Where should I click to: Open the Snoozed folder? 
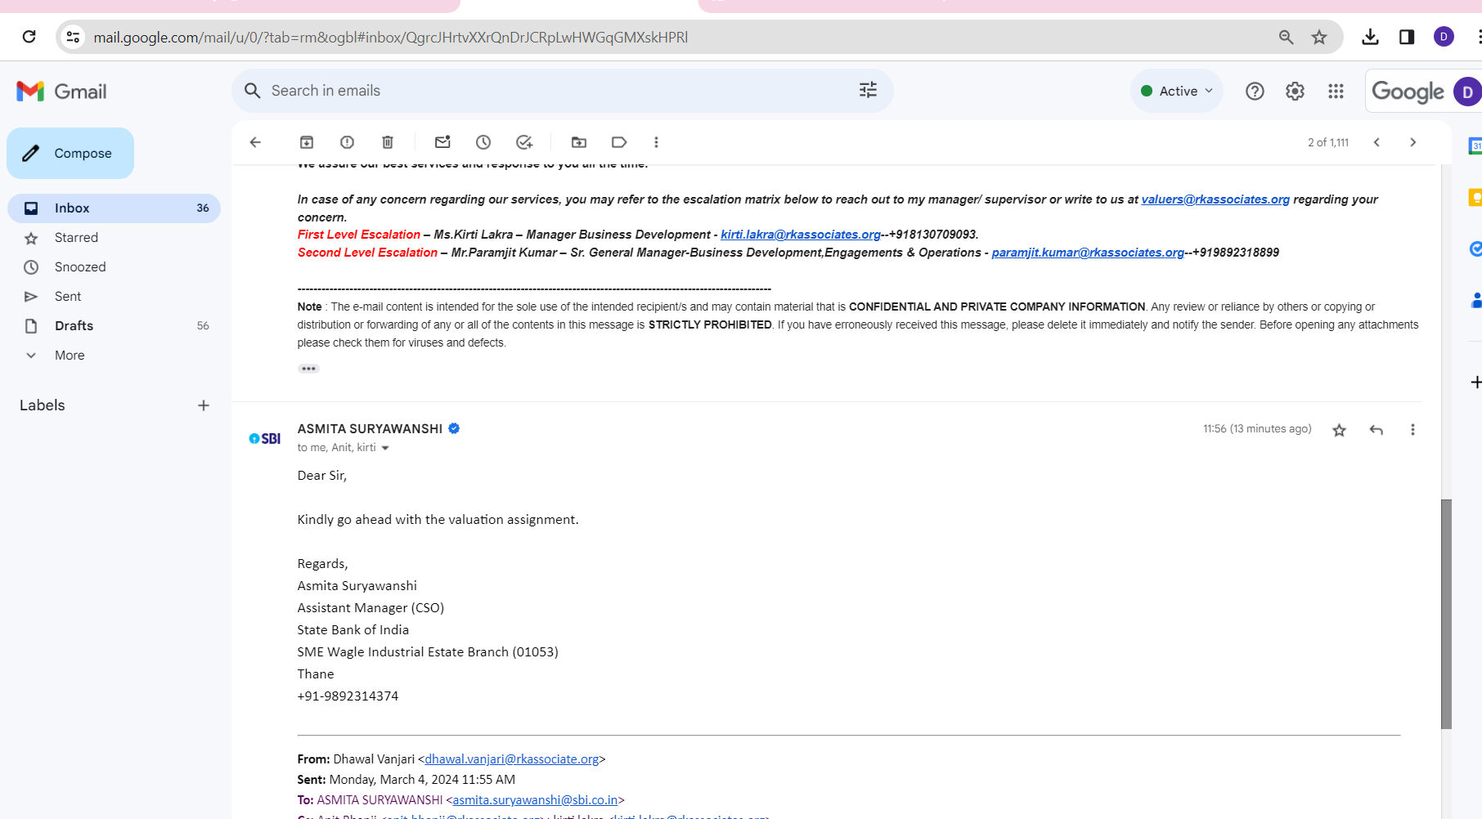[115, 266]
